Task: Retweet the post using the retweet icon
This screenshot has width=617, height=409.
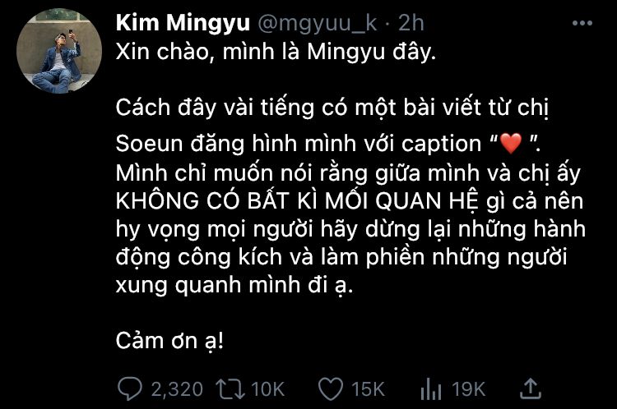Action: [x=230, y=389]
